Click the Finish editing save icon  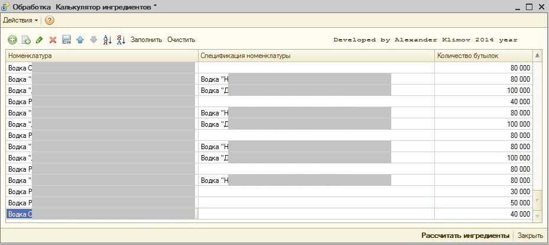click(x=66, y=40)
